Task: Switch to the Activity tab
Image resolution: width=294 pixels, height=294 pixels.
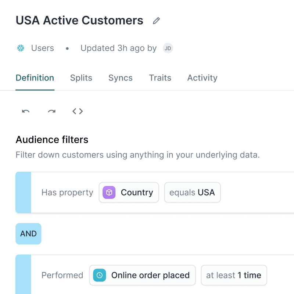Action: (202, 78)
